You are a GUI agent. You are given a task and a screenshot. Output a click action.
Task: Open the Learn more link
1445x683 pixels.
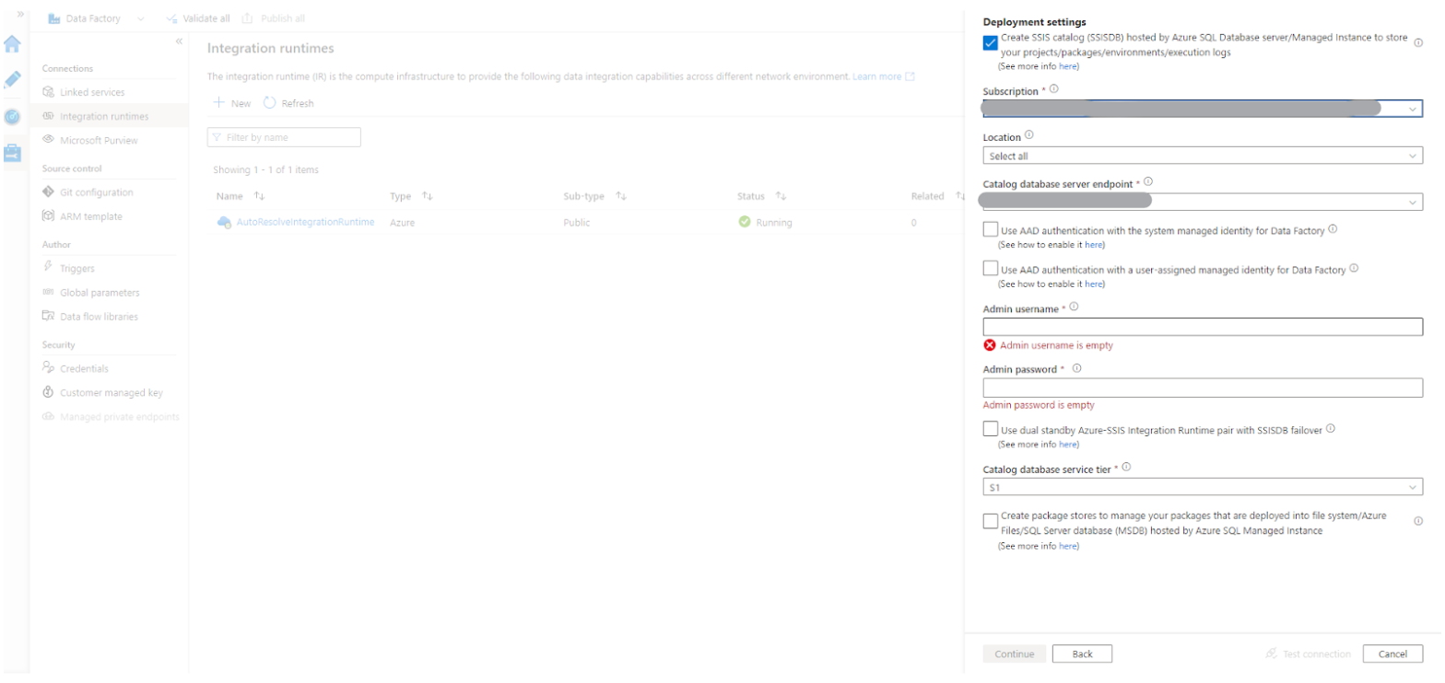[x=883, y=76]
